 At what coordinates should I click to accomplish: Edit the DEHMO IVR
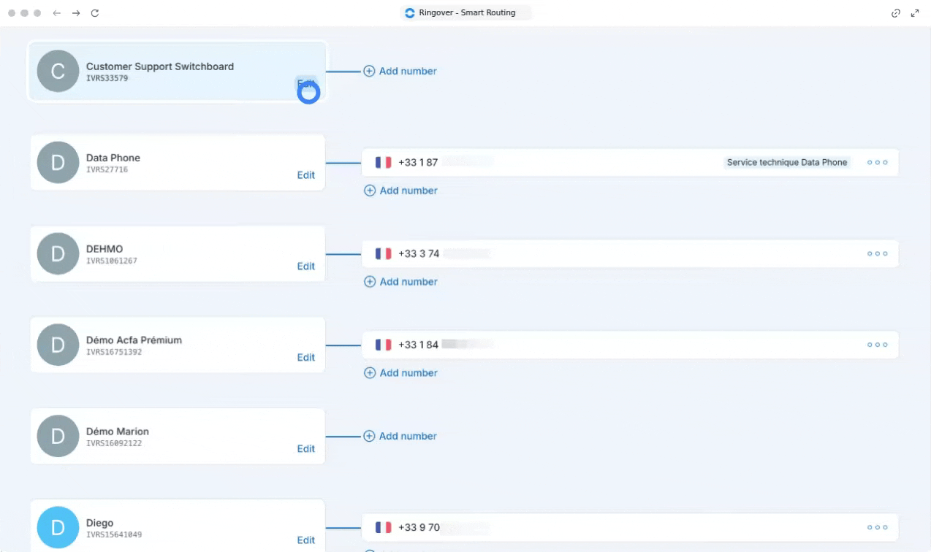pyautogui.click(x=306, y=267)
